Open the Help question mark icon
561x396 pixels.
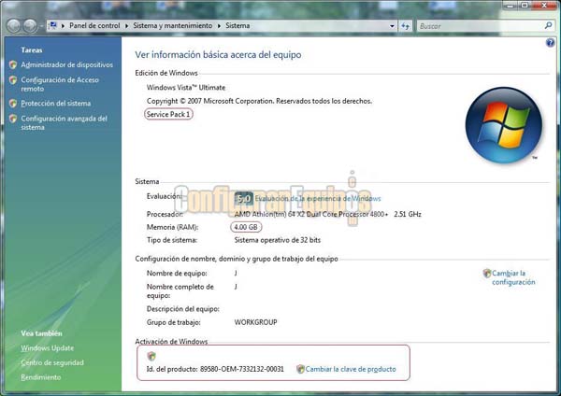click(x=550, y=43)
